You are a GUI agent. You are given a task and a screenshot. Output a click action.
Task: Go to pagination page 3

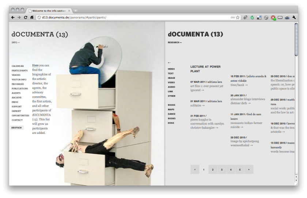(222, 170)
